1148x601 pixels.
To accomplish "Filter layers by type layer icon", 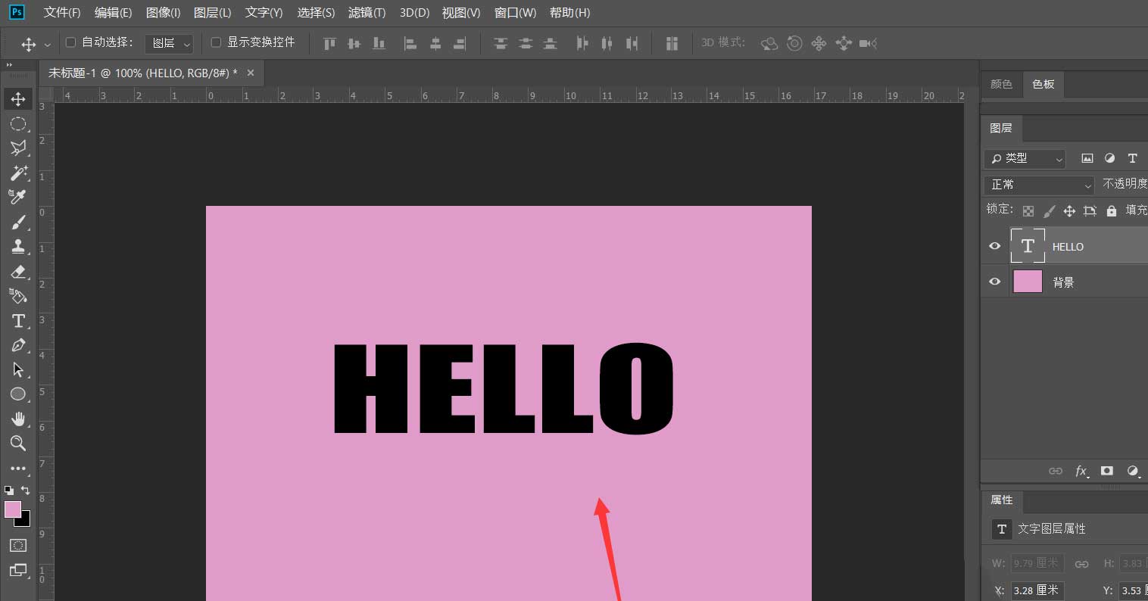I will coord(1132,158).
